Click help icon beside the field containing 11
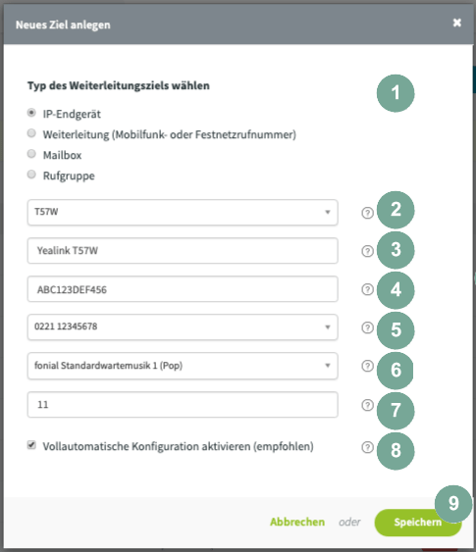476x552 pixels. [x=367, y=405]
